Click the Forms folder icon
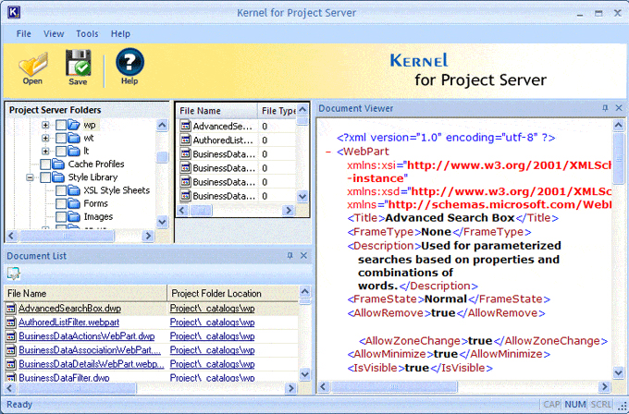Viewport: 629px width, 414px height. point(74,203)
